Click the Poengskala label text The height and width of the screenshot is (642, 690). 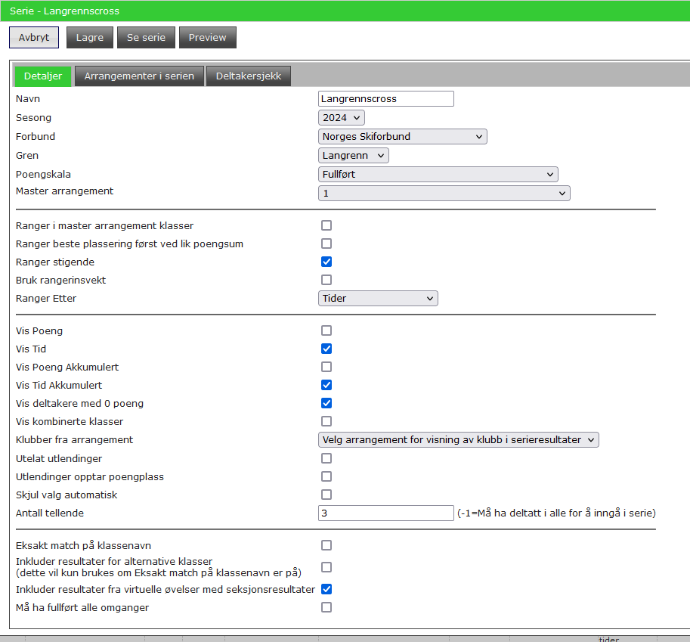[43, 175]
